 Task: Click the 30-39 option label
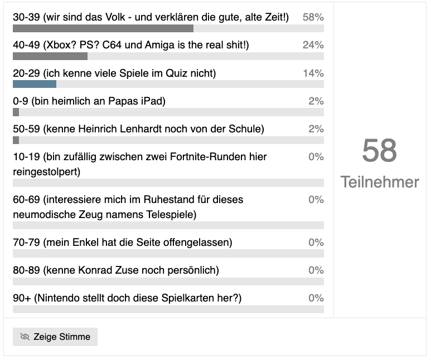pos(151,18)
